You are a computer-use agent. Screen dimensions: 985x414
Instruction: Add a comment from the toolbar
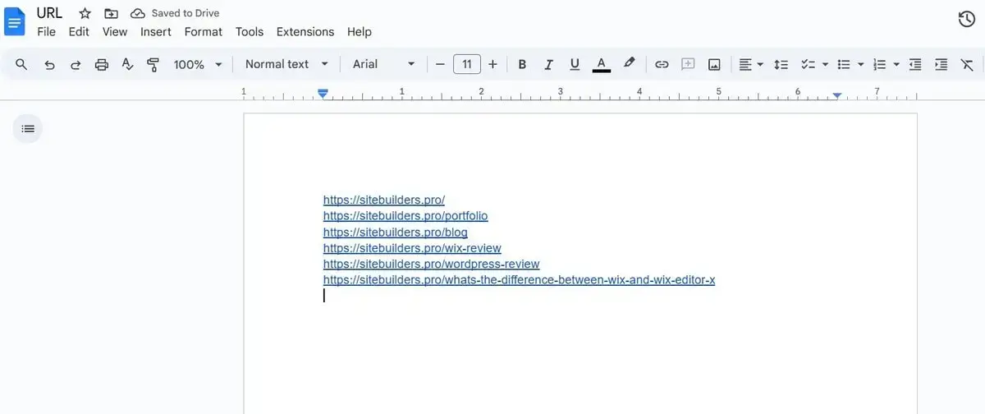tap(688, 64)
